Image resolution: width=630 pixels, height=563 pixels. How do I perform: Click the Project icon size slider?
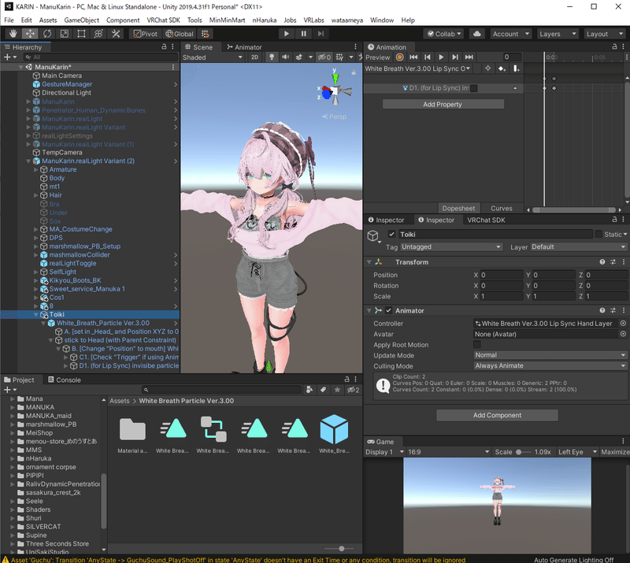tap(339, 549)
